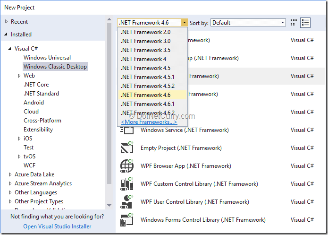Expand Other Languages node
Image resolution: width=328 pixels, height=235 pixels.
10,192
